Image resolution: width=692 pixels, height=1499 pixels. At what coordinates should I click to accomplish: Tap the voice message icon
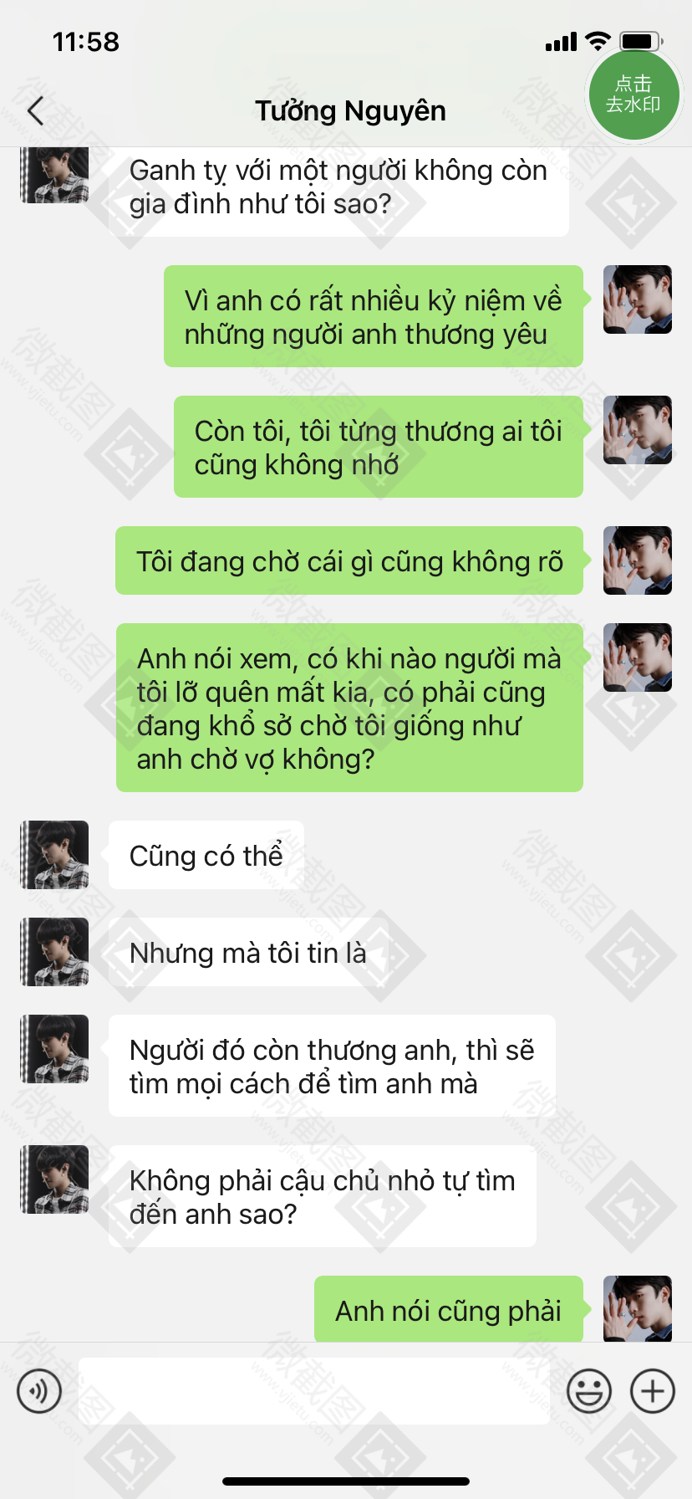(x=39, y=1391)
